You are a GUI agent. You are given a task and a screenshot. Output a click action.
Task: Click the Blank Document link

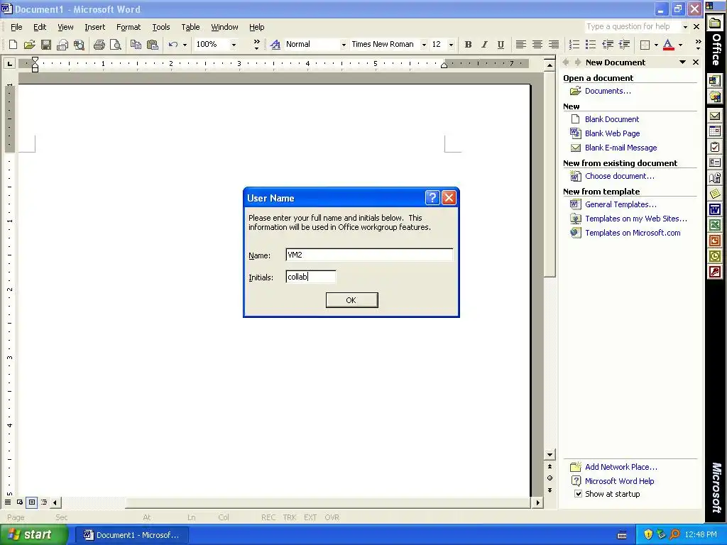611,119
